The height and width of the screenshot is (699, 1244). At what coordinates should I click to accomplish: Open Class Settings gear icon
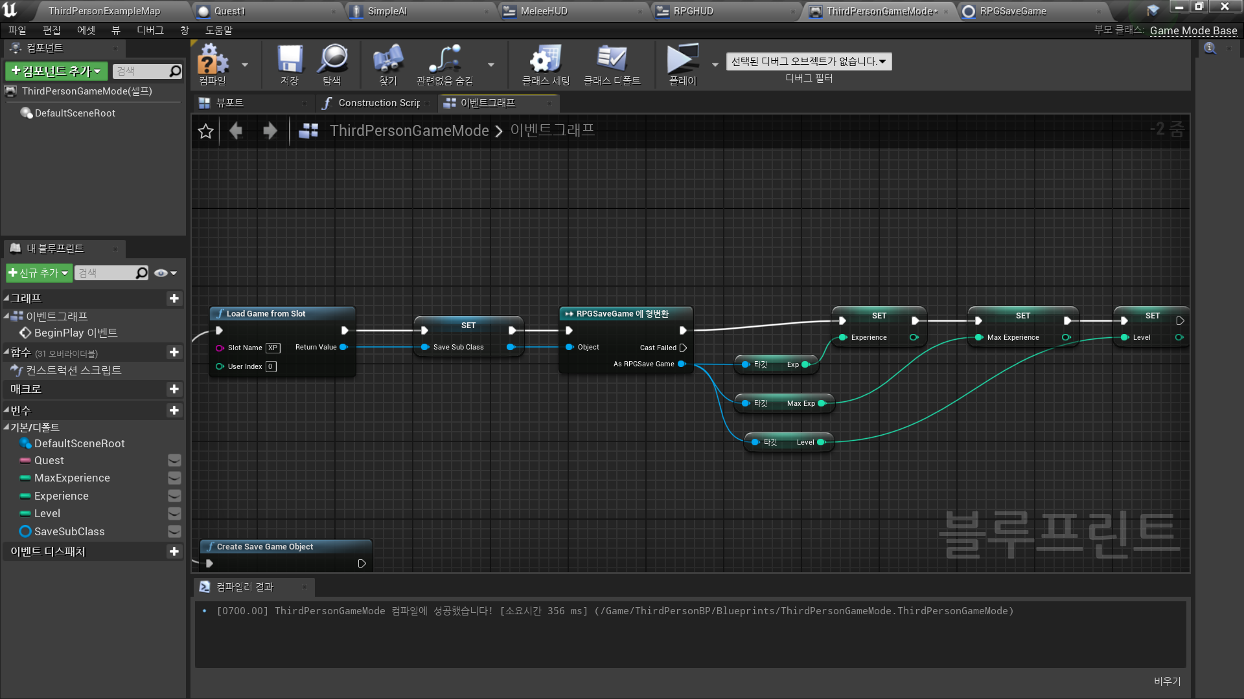point(546,60)
